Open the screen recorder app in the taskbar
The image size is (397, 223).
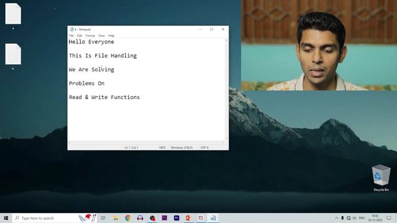(x=153, y=218)
